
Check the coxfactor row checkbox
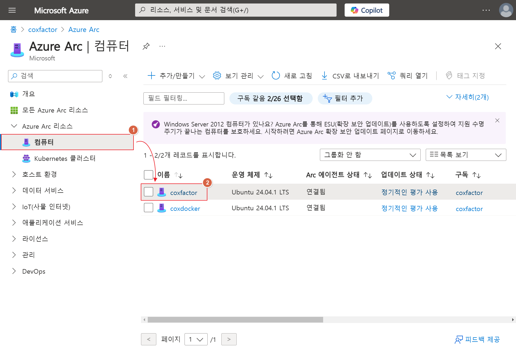(149, 192)
